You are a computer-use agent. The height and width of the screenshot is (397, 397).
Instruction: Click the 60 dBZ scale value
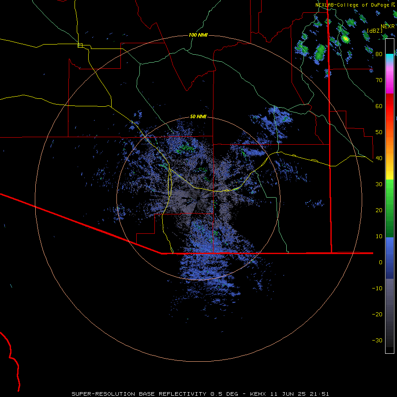[x=379, y=106]
